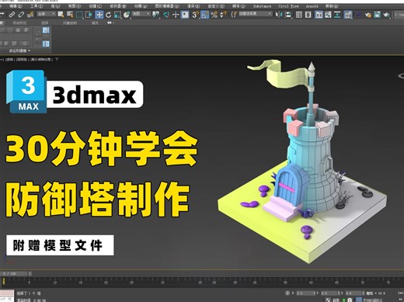Activate the Select and Move tool
This screenshot has height=302, width=404.
[99, 15]
